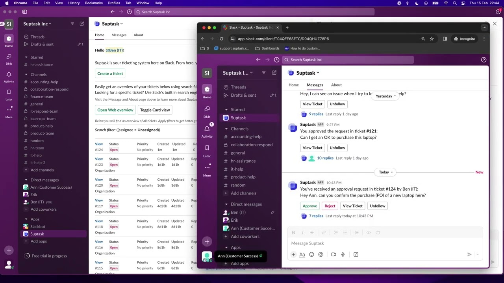504x283 pixels.
Task: Reject the request for ticket #124
Action: click(330, 206)
